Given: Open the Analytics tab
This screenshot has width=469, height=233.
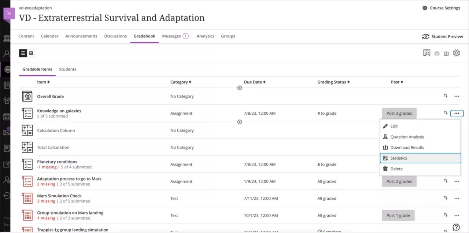Looking at the screenshot, I should 205,36.
